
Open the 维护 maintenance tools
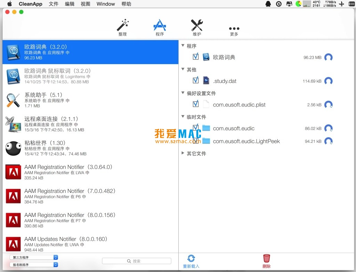tap(197, 28)
